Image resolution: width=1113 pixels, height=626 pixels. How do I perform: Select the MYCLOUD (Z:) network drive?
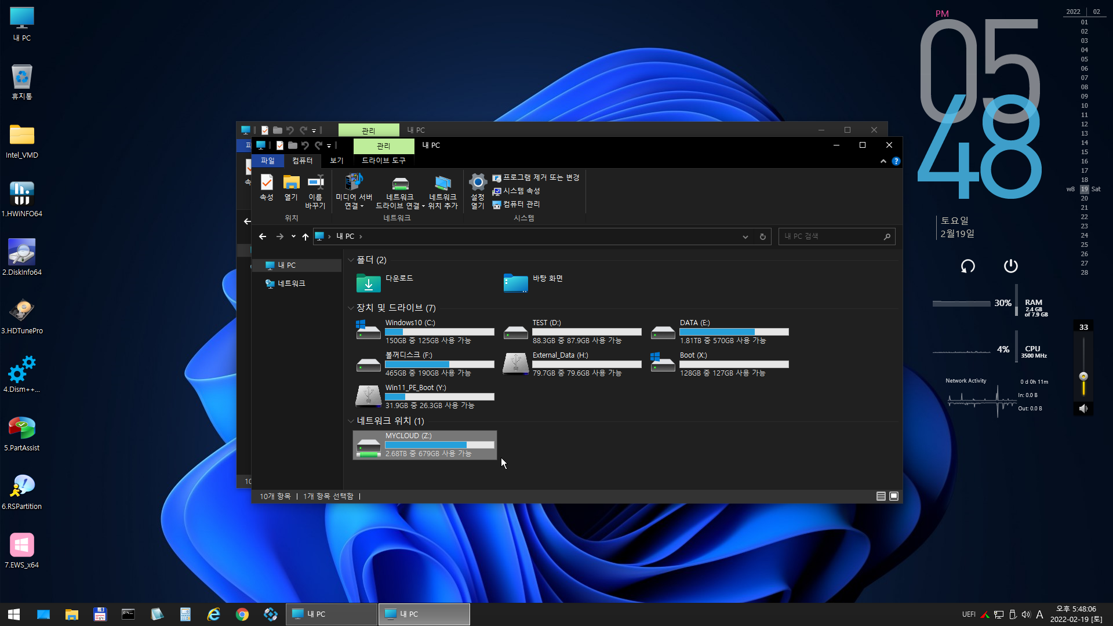coord(425,445)
